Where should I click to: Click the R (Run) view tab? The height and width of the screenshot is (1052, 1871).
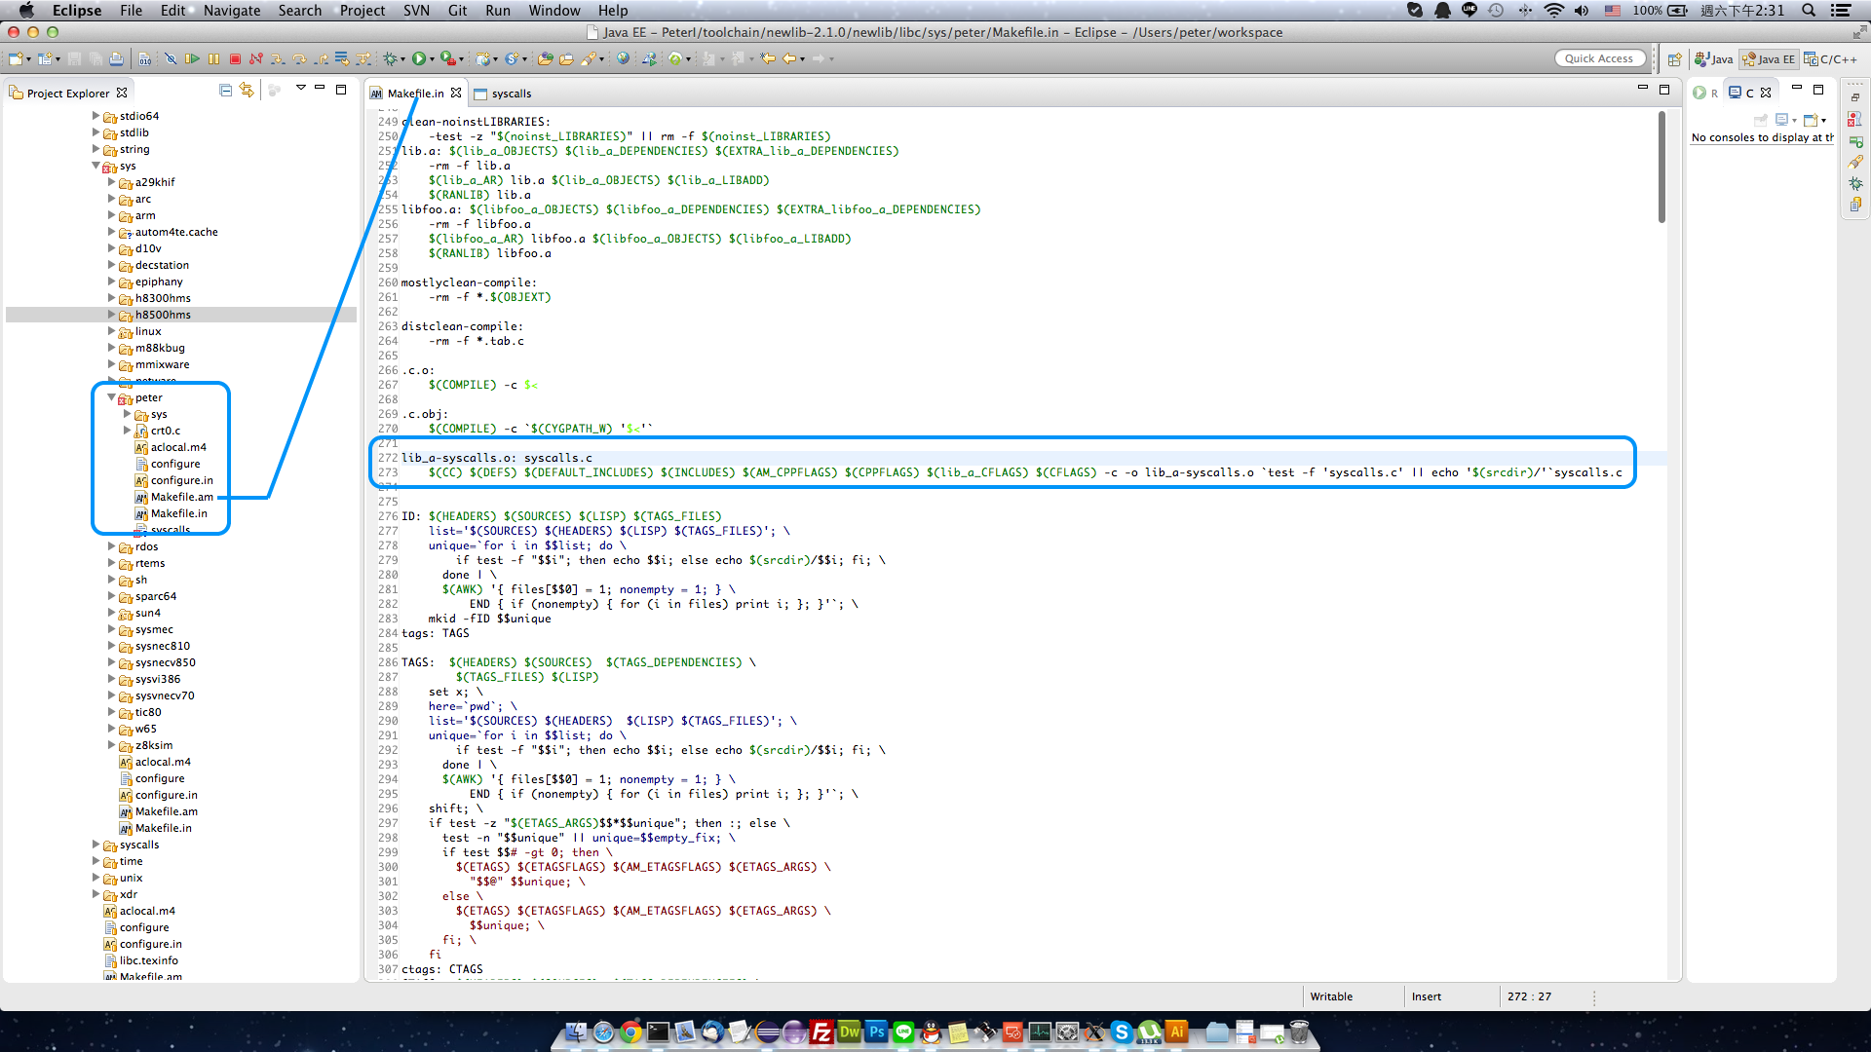(1705, 93)
